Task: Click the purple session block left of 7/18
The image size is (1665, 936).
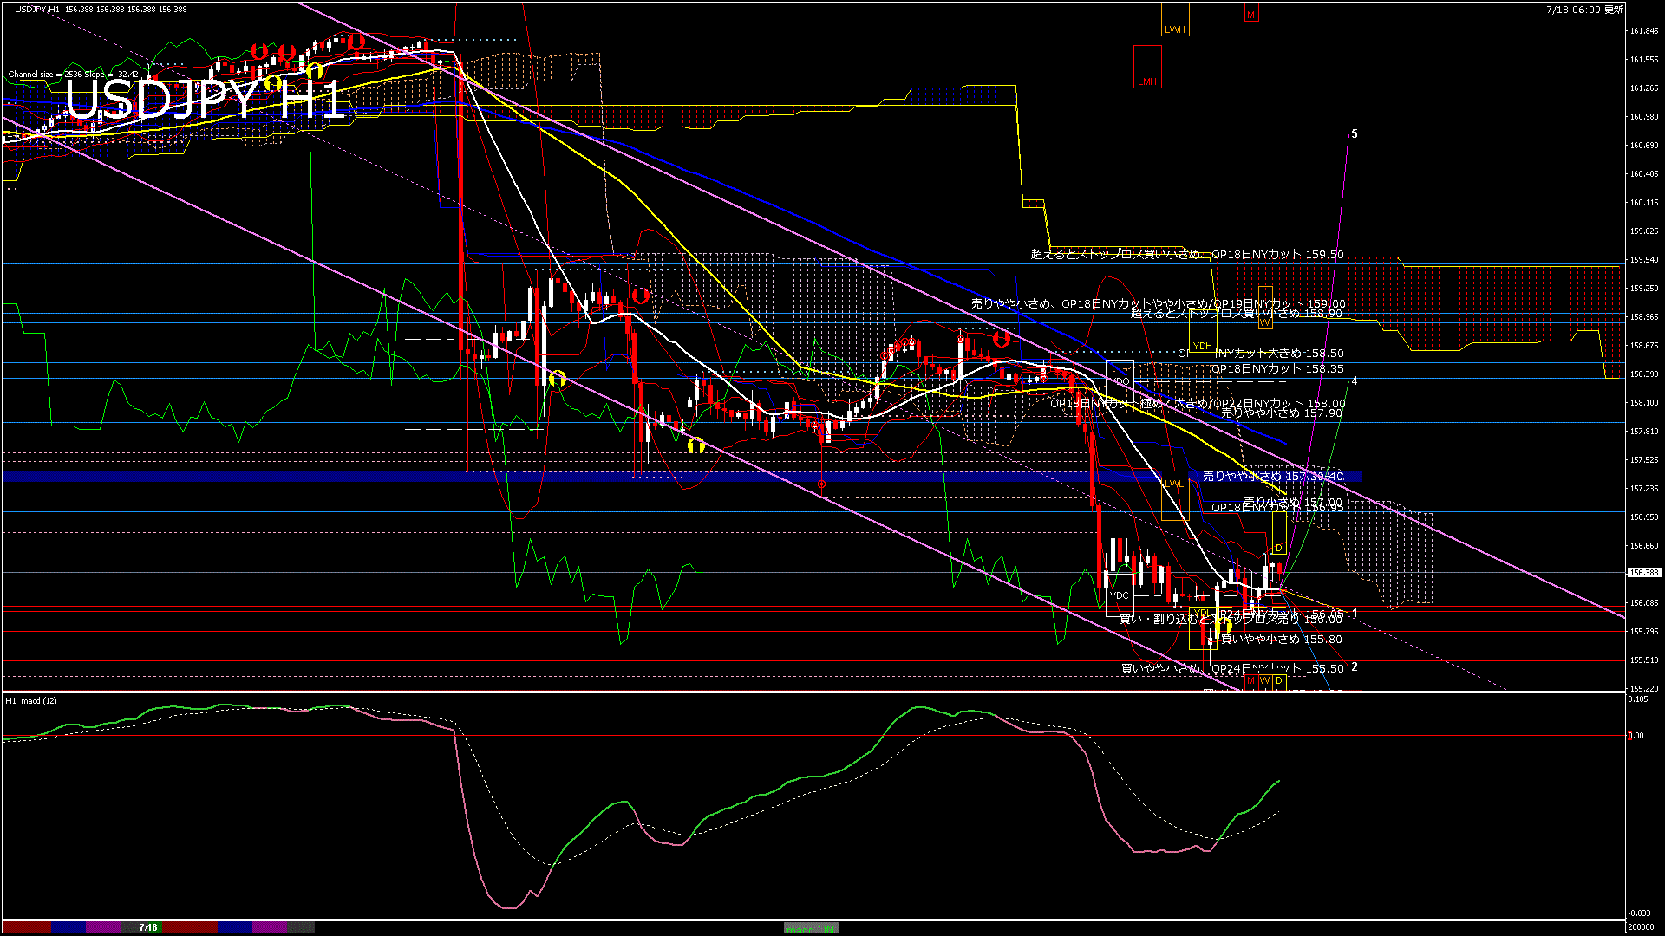Action: pos(102,927)
